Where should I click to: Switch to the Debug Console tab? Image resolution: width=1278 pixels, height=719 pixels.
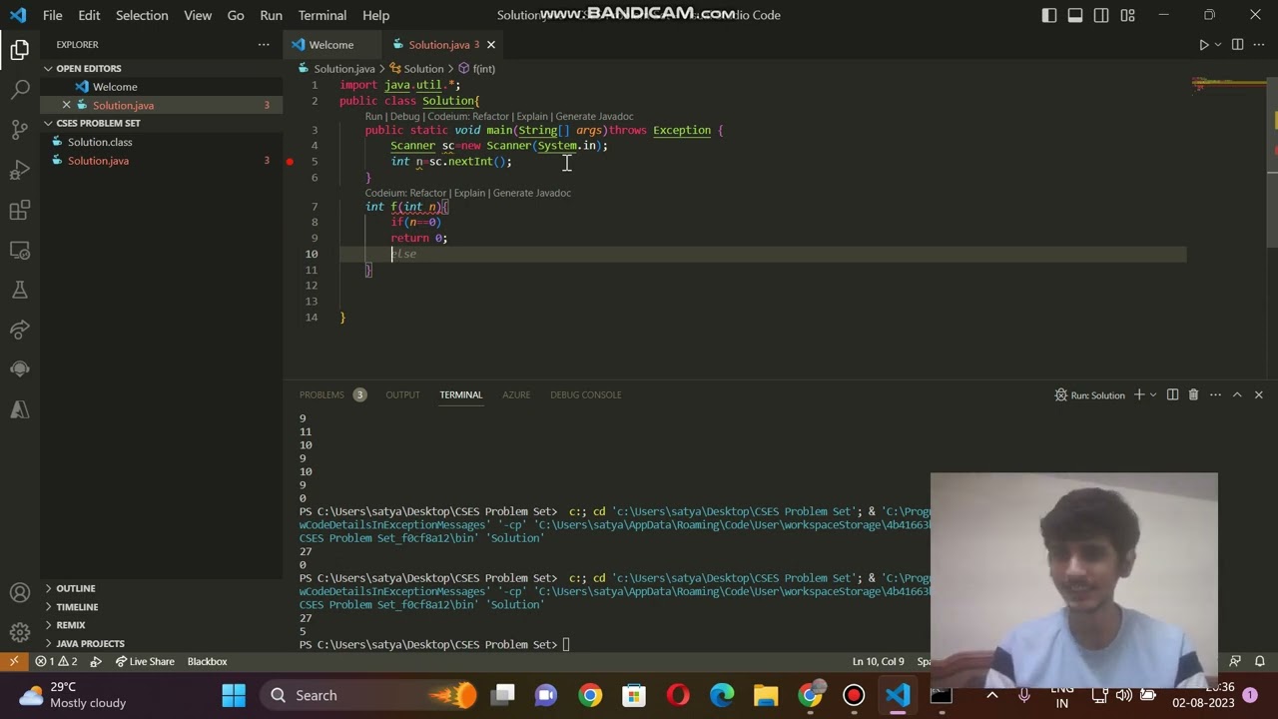click(585, 394)
